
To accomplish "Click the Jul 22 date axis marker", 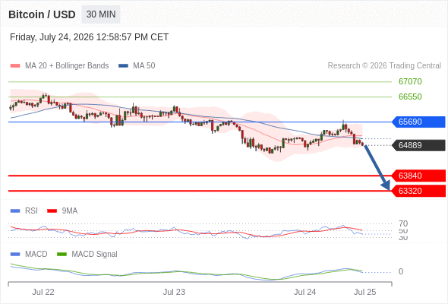I will (43, 292).
